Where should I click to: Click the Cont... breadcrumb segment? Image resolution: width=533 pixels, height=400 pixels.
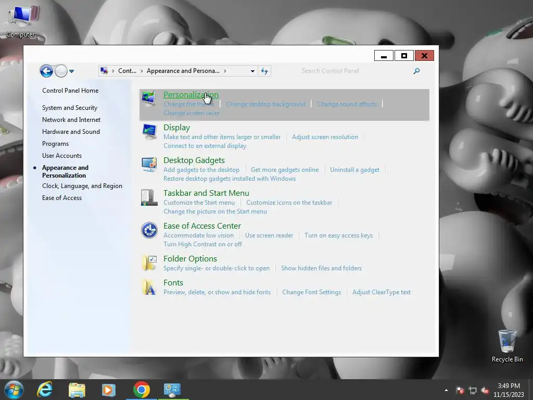pyautogui.click(x=127, y=71)
